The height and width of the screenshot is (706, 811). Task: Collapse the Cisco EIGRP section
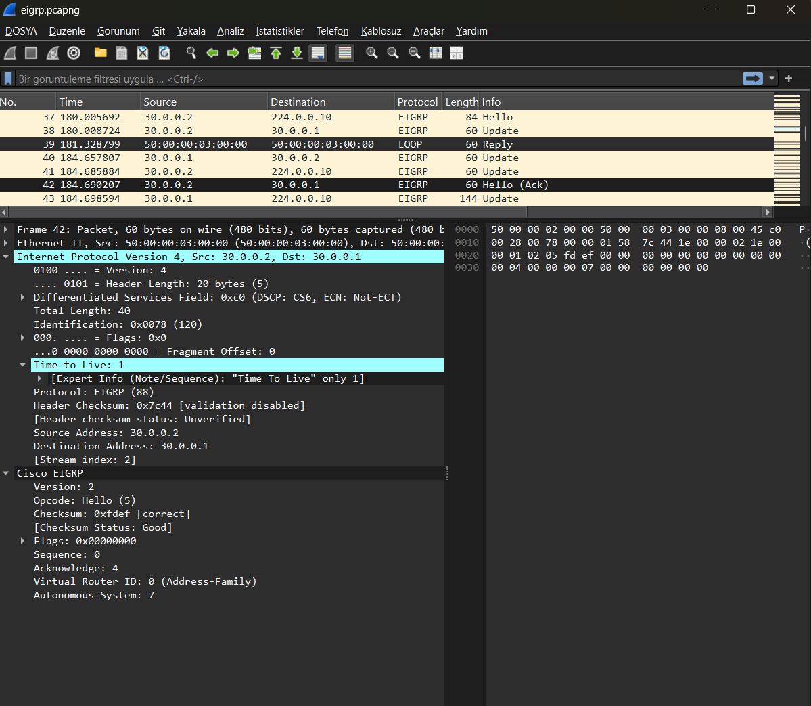coord(6,473)
